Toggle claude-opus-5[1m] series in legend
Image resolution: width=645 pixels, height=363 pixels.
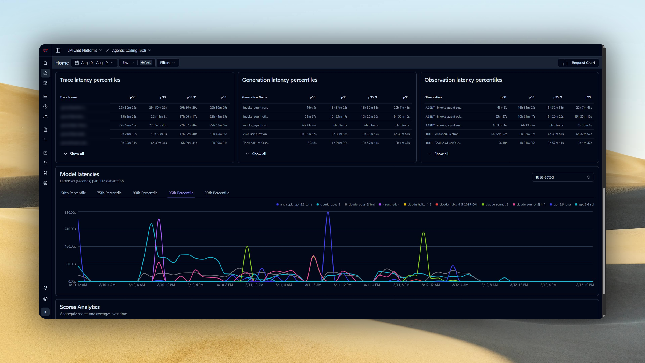pyautogui.click(x=359, y=205)
